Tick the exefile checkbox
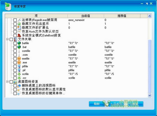The image size is (157, 116). click(15, 59)
